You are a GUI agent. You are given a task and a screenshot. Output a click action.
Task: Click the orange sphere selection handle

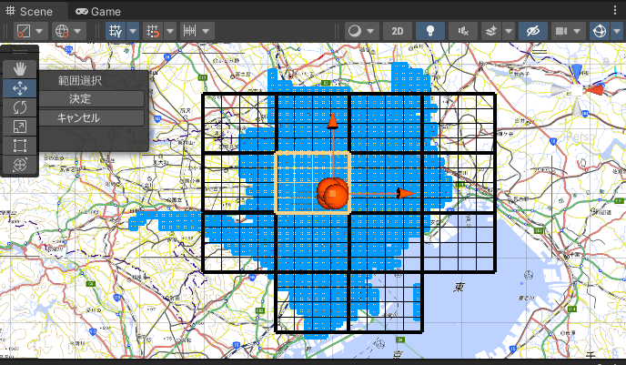tap(333, 194)
